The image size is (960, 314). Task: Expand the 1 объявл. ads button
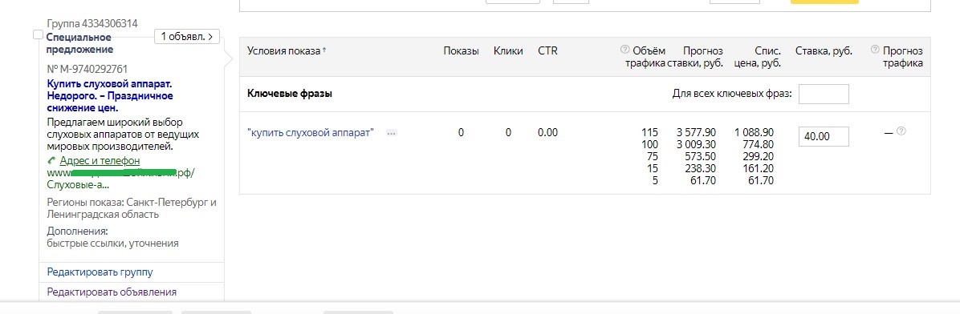click(x=187, y=37)
